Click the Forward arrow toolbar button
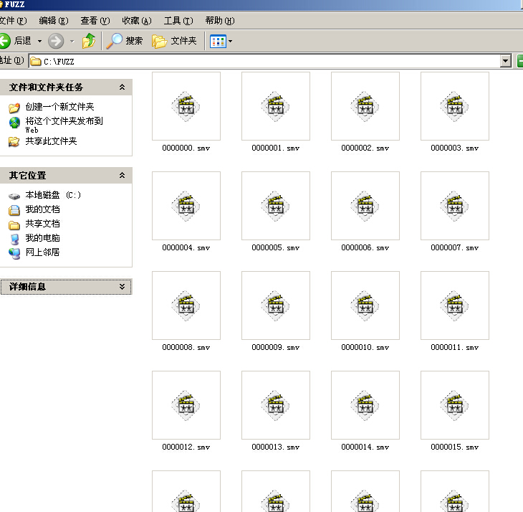523x512 pixels. click(x=56, y=41)
